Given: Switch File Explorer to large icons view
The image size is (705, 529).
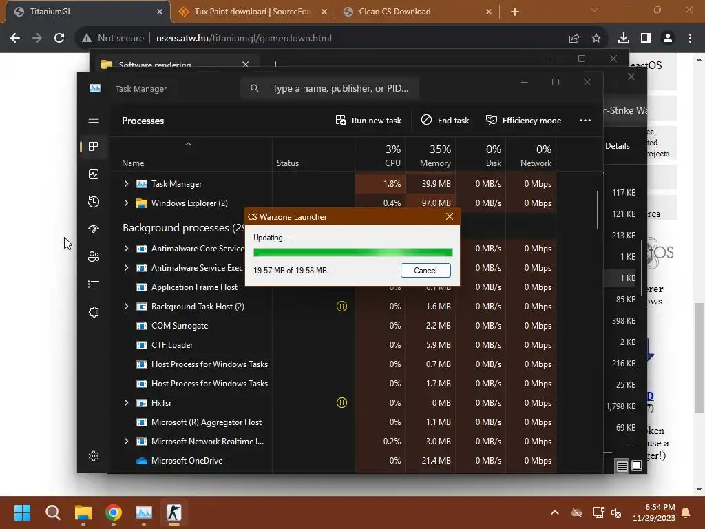Looking at the screenshot, I should point(637,466).
